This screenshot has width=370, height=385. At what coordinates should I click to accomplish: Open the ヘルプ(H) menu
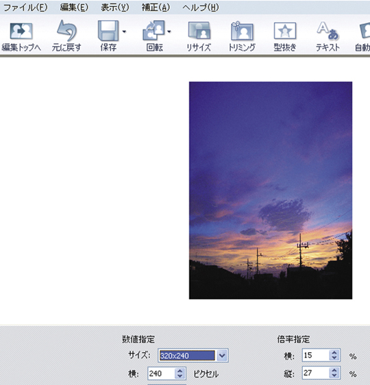(200, 8)
